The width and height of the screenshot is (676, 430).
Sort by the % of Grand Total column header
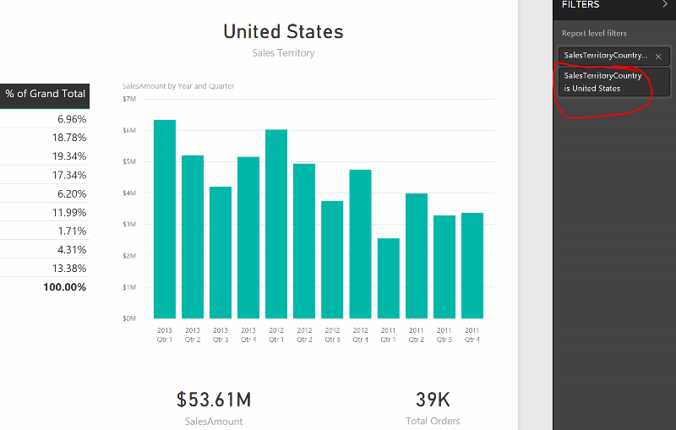(x=46, y=94)
